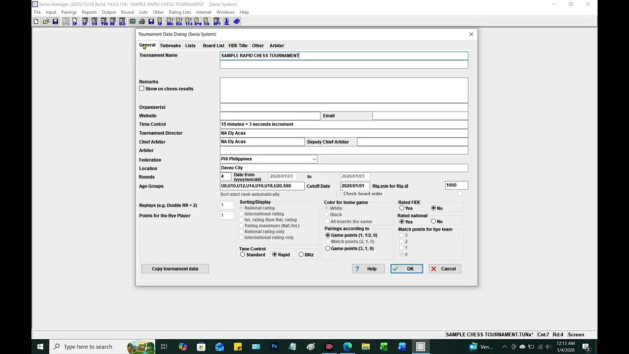The width and height of the screenshot is (629, 354).
Task: Click the Cutoff Date field
Action: [x=355, y=186]
